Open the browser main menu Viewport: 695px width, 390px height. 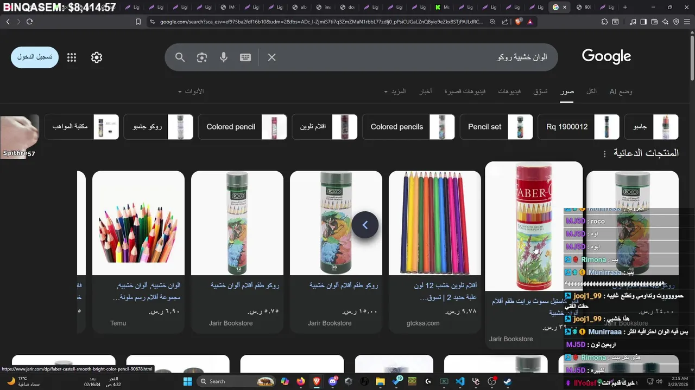687,22
